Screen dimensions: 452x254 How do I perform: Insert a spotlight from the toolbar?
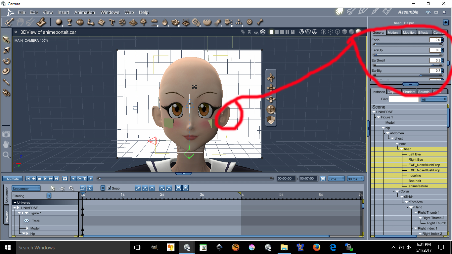point(217,22)
